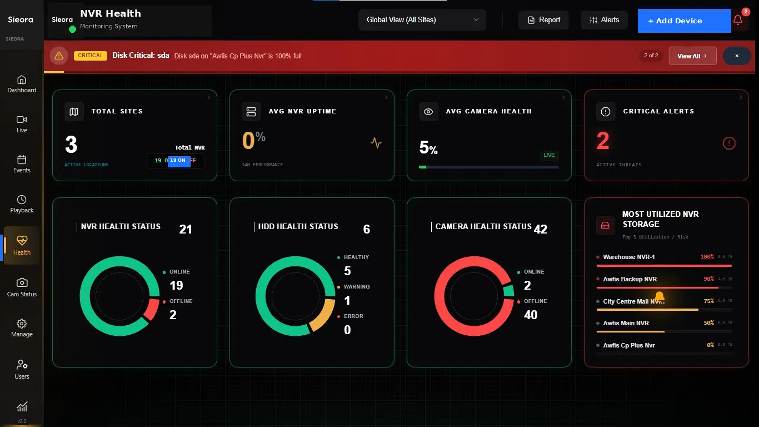The height and width of the screenshot is (427, 759).
Task: Open the Dashboard from the sidebar
Action: [22, 84]
